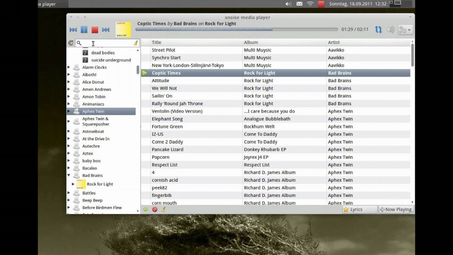This screenshot has width=453, height=255.
Task: Open the settings gears dropdown menu
Action: tap(405, 29)
